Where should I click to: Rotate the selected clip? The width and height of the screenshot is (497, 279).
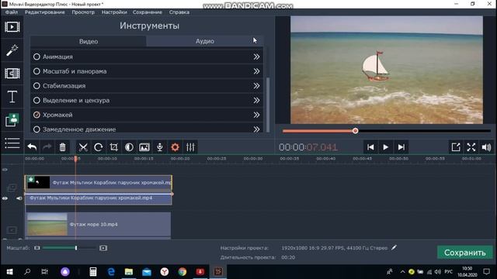[99, 147]
